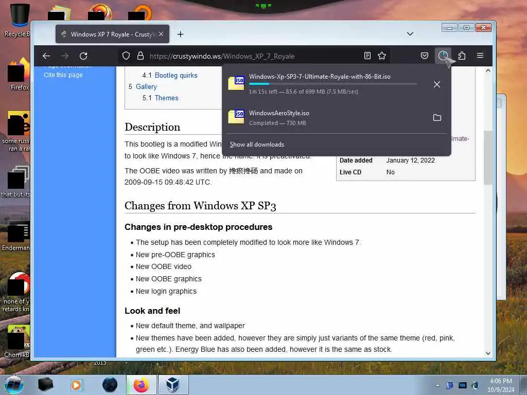Reload the page with the refresh icon

[x=83, y=56]
